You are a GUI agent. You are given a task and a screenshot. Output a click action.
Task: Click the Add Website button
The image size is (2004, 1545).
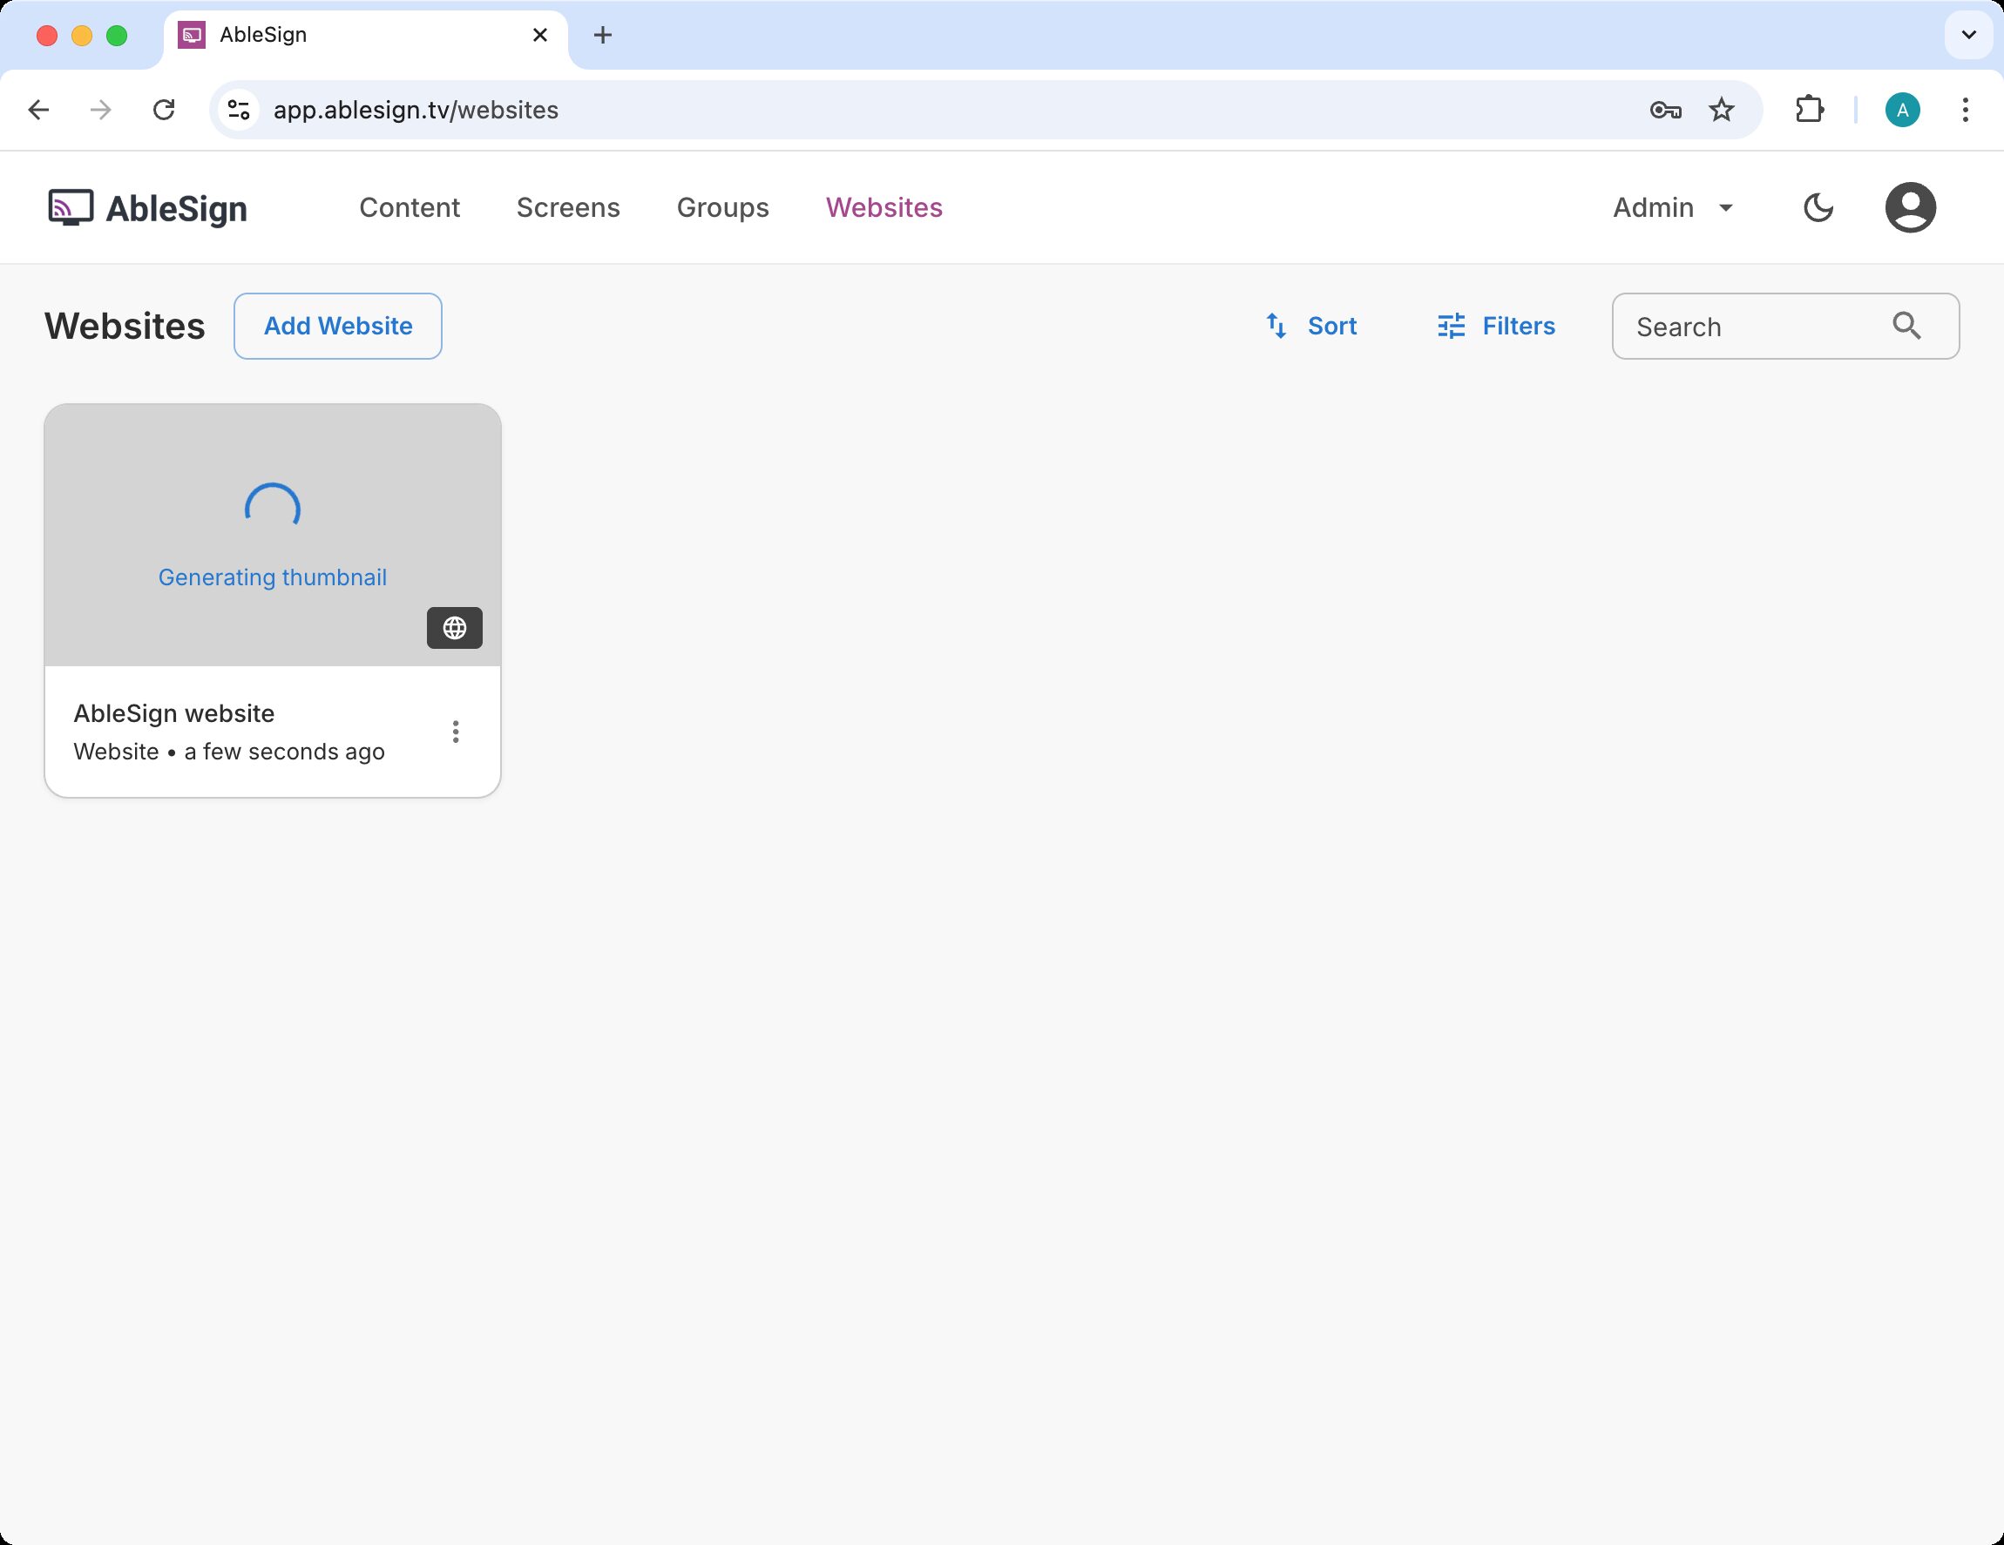[338, 327]
